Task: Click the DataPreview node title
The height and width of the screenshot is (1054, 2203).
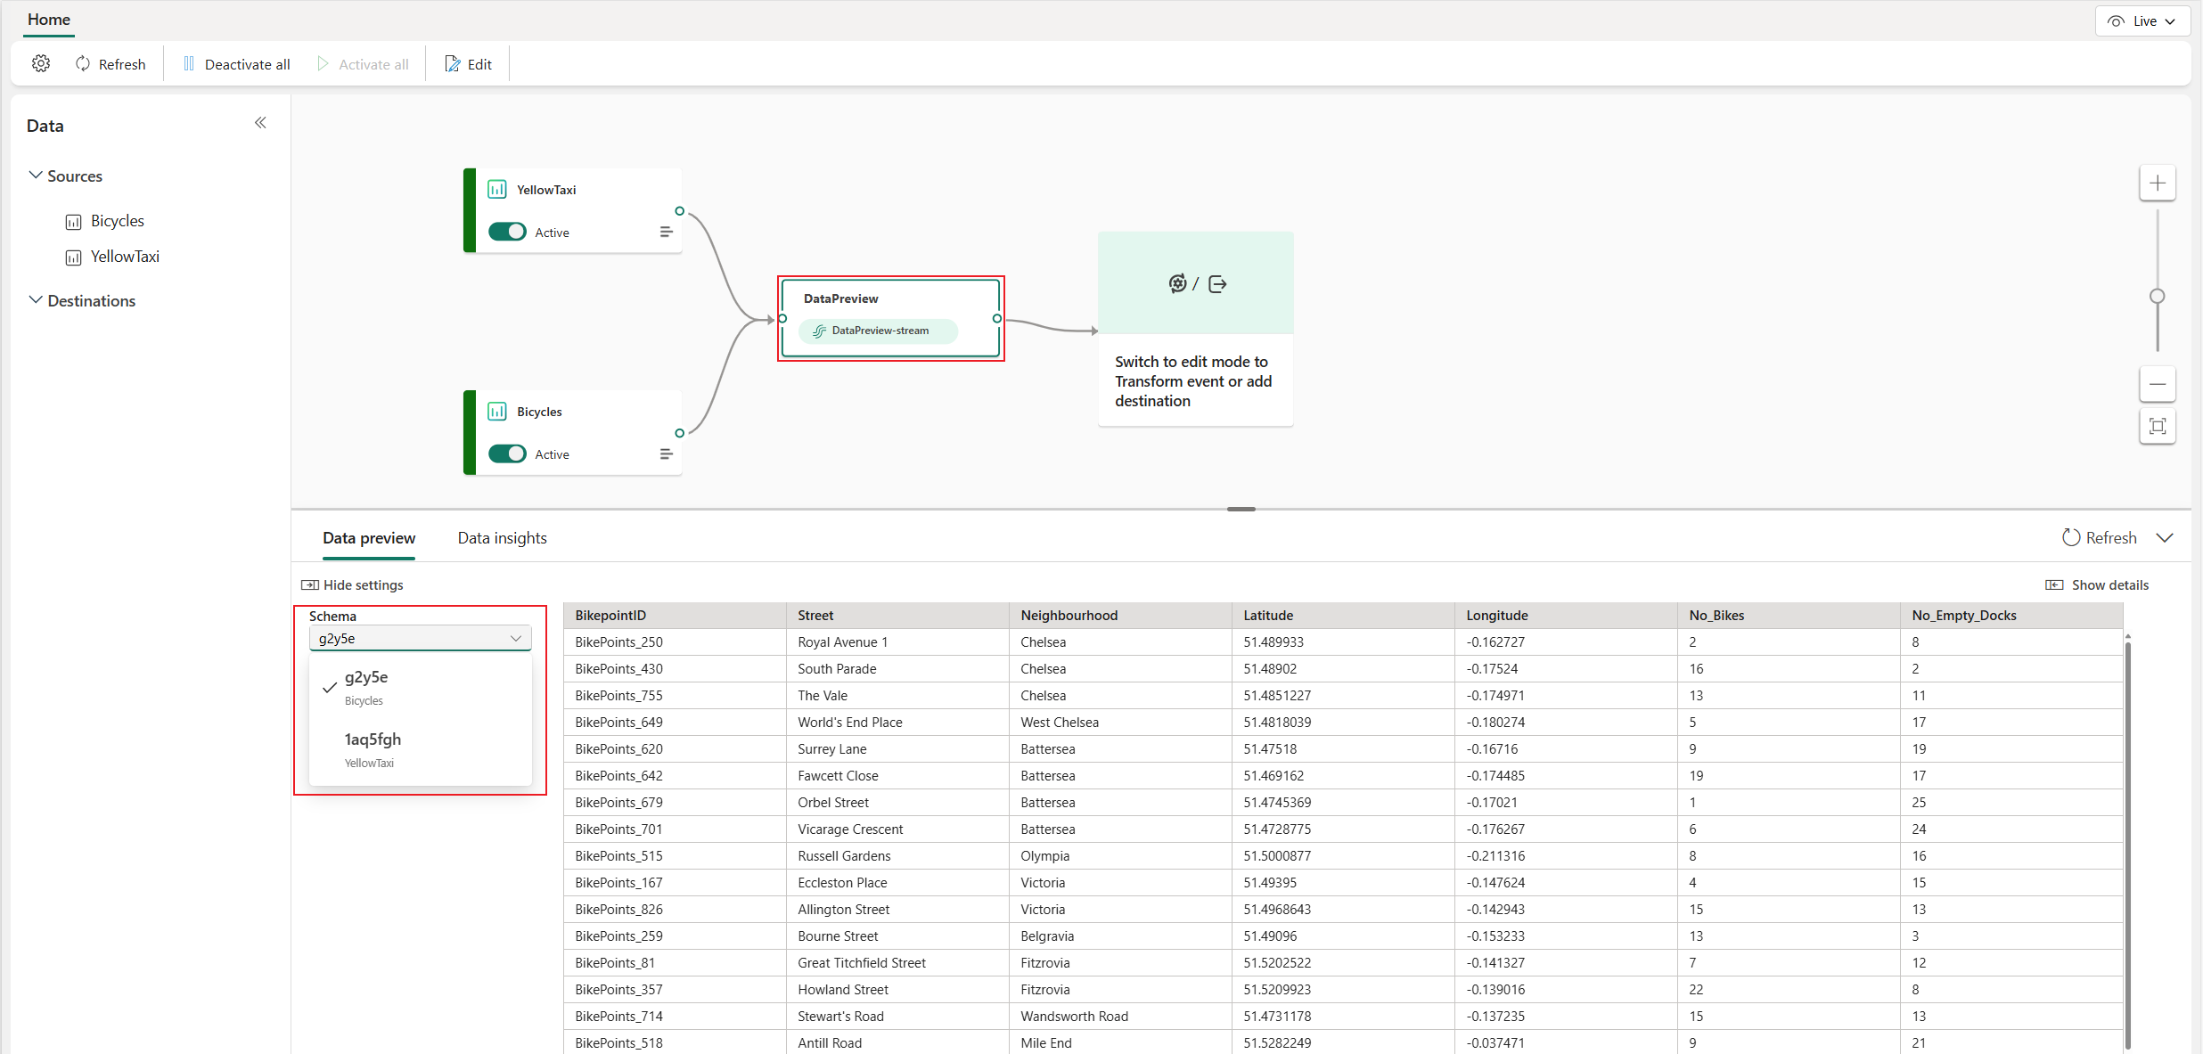Action: pos(840,298)
